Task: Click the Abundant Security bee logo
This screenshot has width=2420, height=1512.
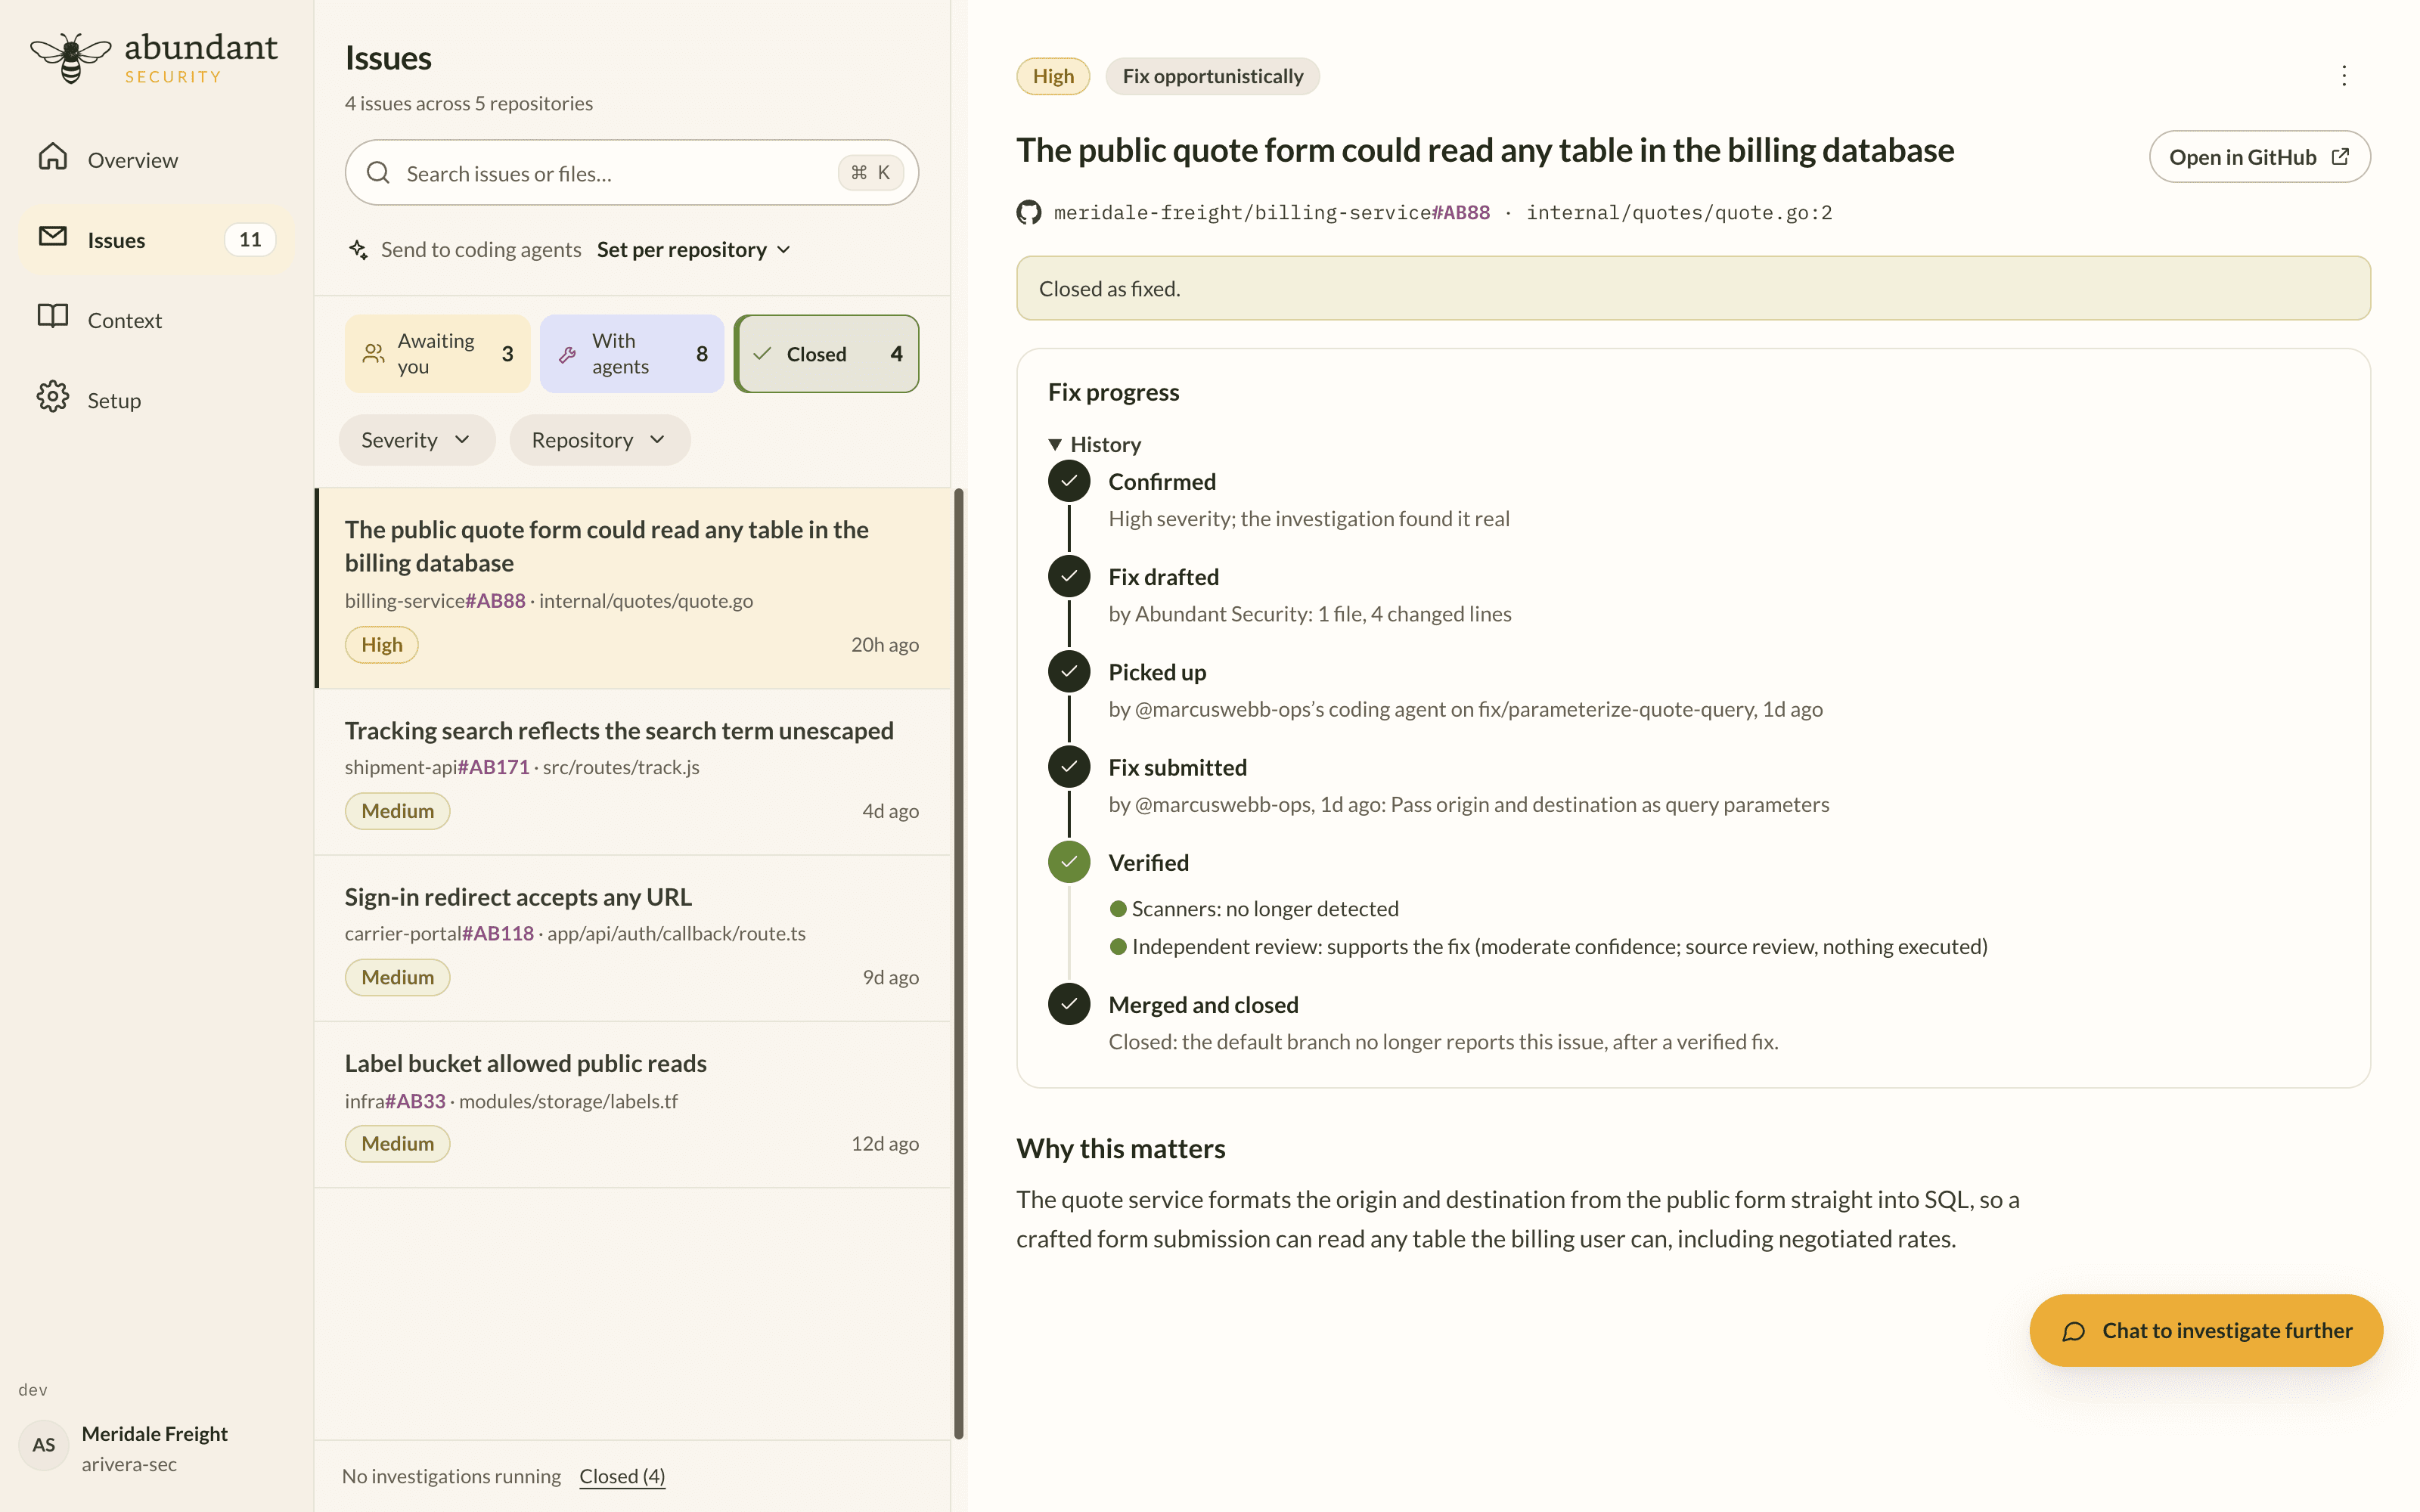Action: [x=70, y=58]
